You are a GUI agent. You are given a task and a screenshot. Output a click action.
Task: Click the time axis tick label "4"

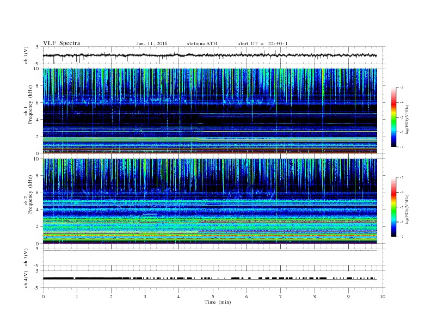tap(179, 297)
